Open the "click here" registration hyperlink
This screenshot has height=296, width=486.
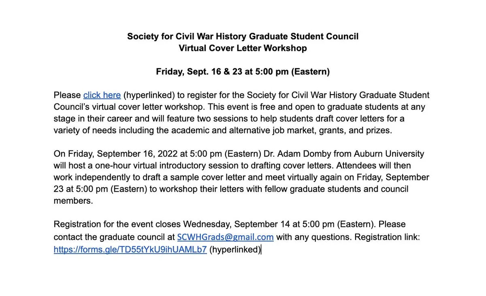(x=102, y=95)
